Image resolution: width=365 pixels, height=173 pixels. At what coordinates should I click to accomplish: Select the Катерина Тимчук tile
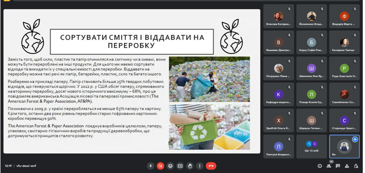[344, 42]
